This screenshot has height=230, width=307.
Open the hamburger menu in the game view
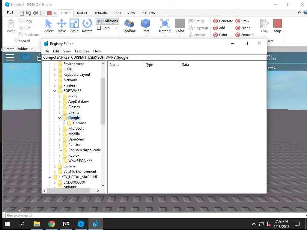click(10, 57)
